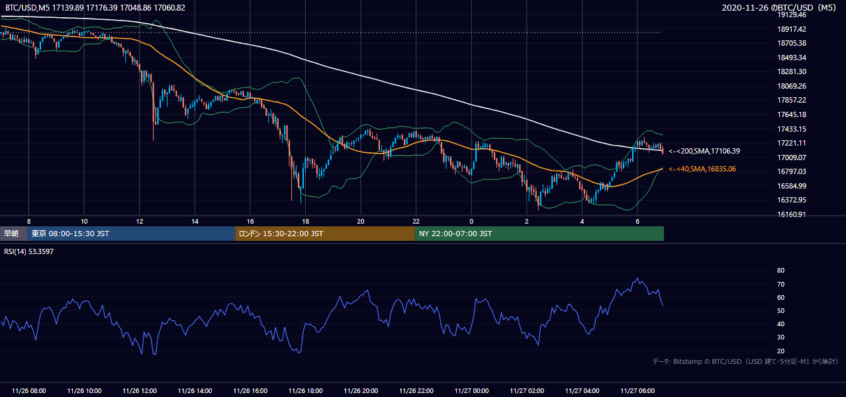Click price axis value 16160.91

[791, 214]
